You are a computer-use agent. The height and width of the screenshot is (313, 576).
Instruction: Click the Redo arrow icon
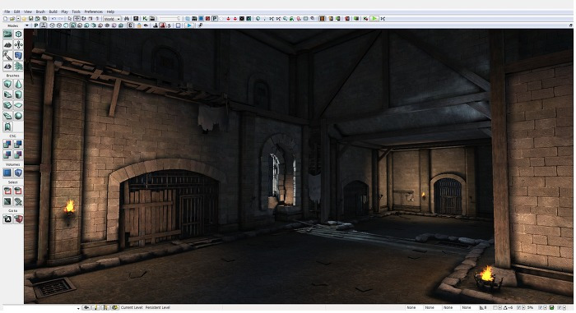61,19
